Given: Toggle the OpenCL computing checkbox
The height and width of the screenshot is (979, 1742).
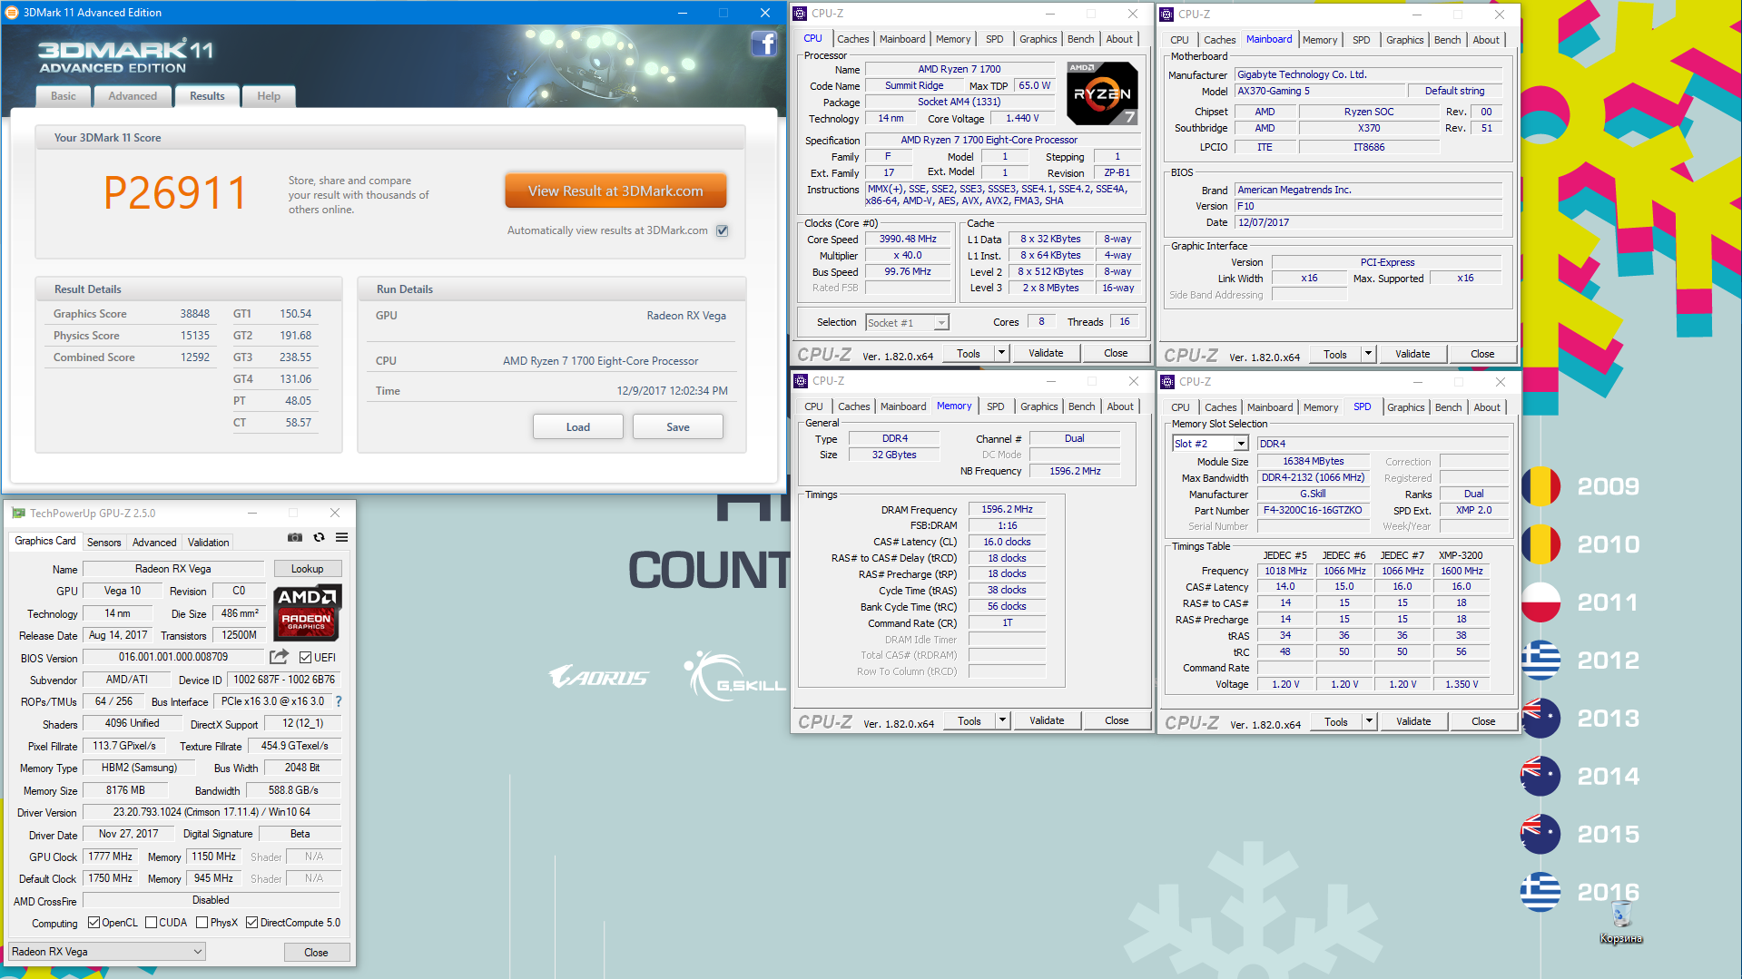Looking at the screenshot, I should 93,923.
